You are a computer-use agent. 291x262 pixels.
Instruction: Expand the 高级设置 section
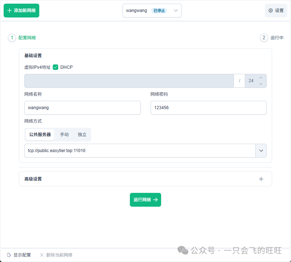[145, 179]
